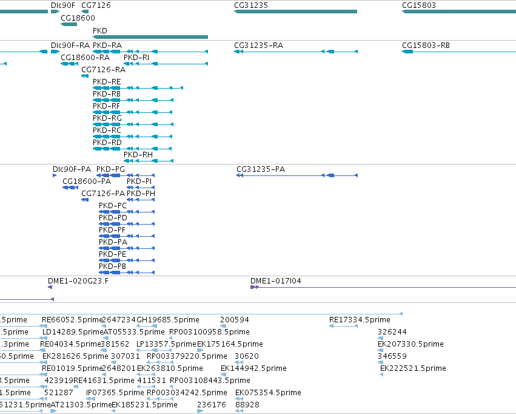516x414 pixels.
Task: Click the RE41631.5prime EST label
Action: pos(104,381)
